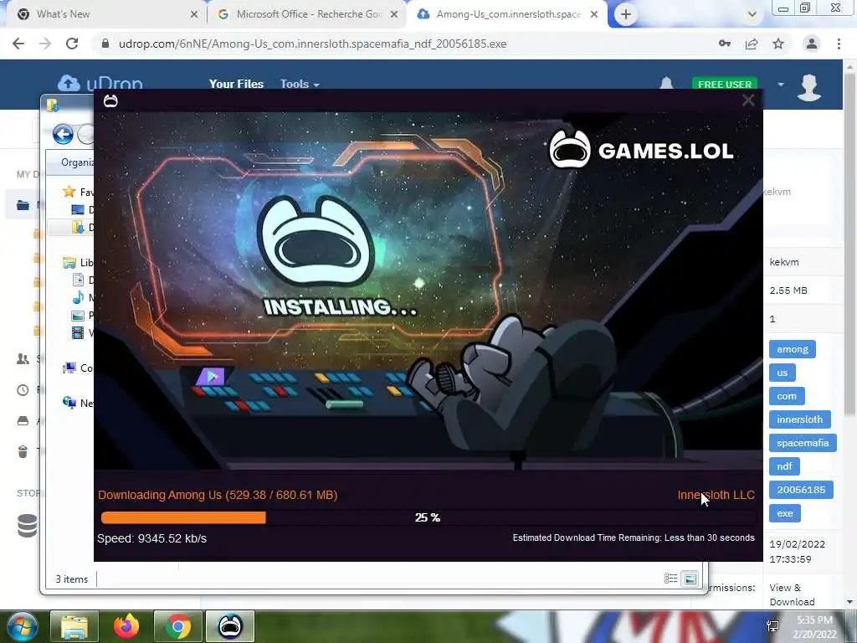Select the Favorites star item in Explorer
Viewport: 857px width, 643px height.
coord(77,192)
